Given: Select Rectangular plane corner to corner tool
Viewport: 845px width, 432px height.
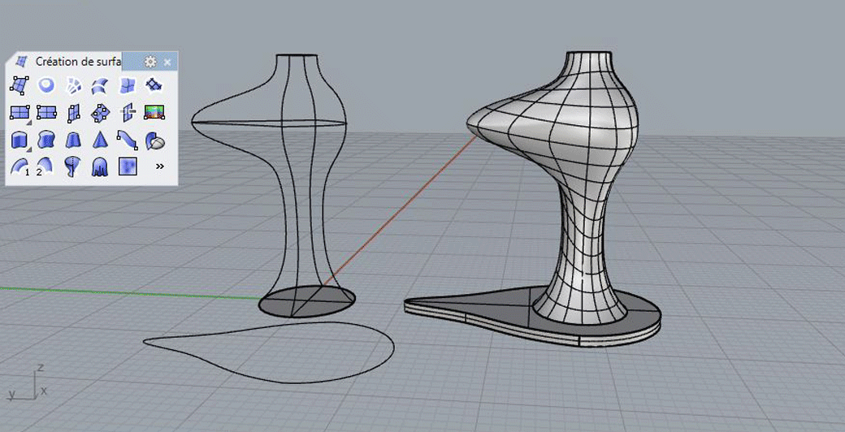Looking at the screenshot, I should pyautogui.click(x=19, y=113).
